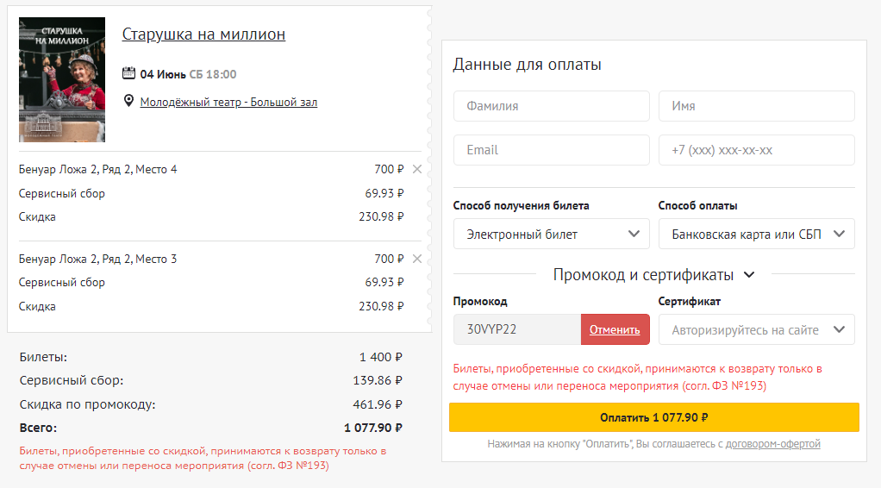Image resolution: width=881 pixels, height=488 pixels.
Task: Remove ticket for Место 3
Action: [417, 259]
